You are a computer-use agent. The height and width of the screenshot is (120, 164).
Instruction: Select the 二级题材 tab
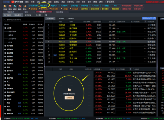click(x=60, y=18)
